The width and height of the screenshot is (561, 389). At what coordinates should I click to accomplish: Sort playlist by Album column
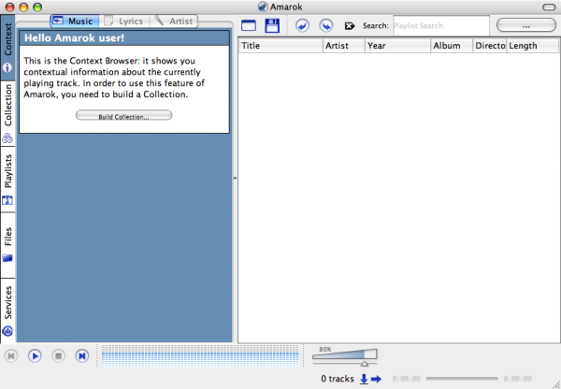pos(452,46)
